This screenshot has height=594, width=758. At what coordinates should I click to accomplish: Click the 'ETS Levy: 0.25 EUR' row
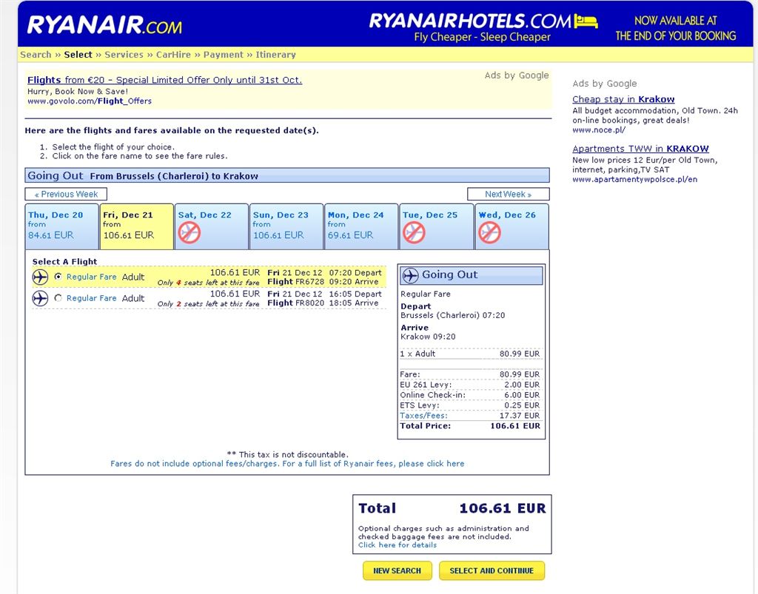[470, 405]
